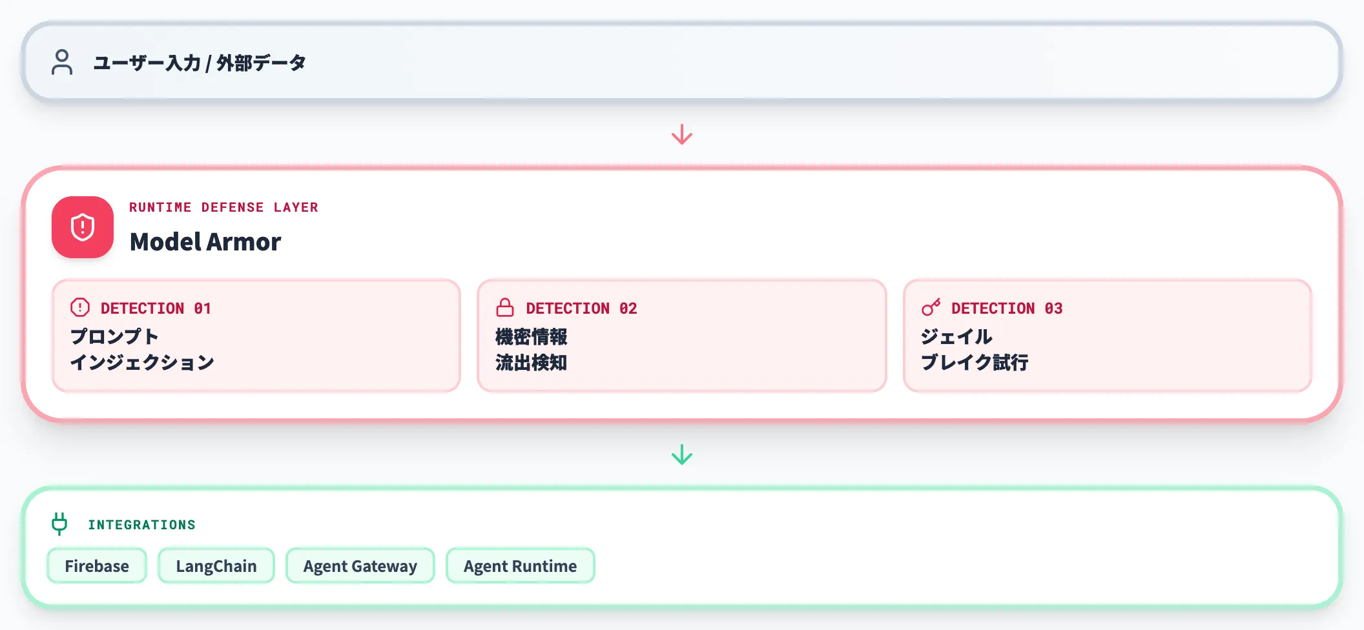The width and height of the screenshot is (1364, 630).
Task: Select the LangChain integration chip
Action: point(216,565)
